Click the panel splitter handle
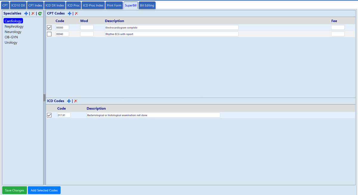The height and width of the screenshot is (195, 358). tap(44, 97)
